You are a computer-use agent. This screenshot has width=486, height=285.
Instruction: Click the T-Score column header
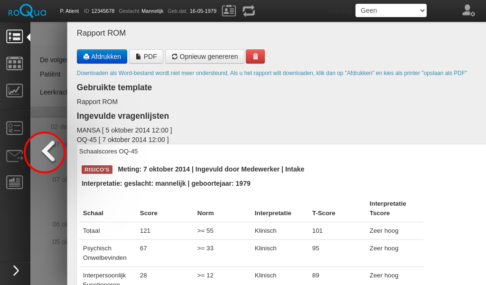point(324,213)
